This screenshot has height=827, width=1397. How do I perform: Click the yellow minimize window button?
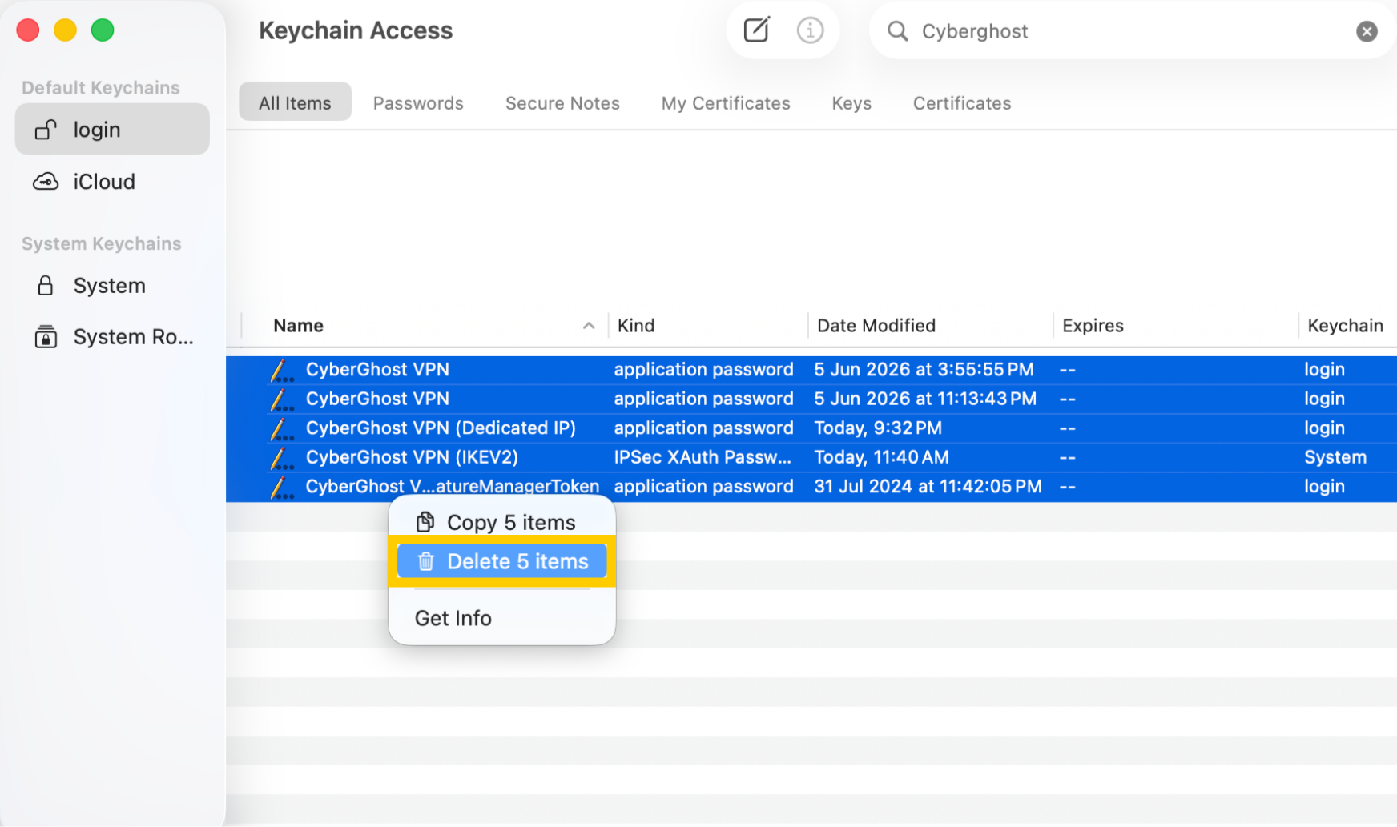coord(65,30)
